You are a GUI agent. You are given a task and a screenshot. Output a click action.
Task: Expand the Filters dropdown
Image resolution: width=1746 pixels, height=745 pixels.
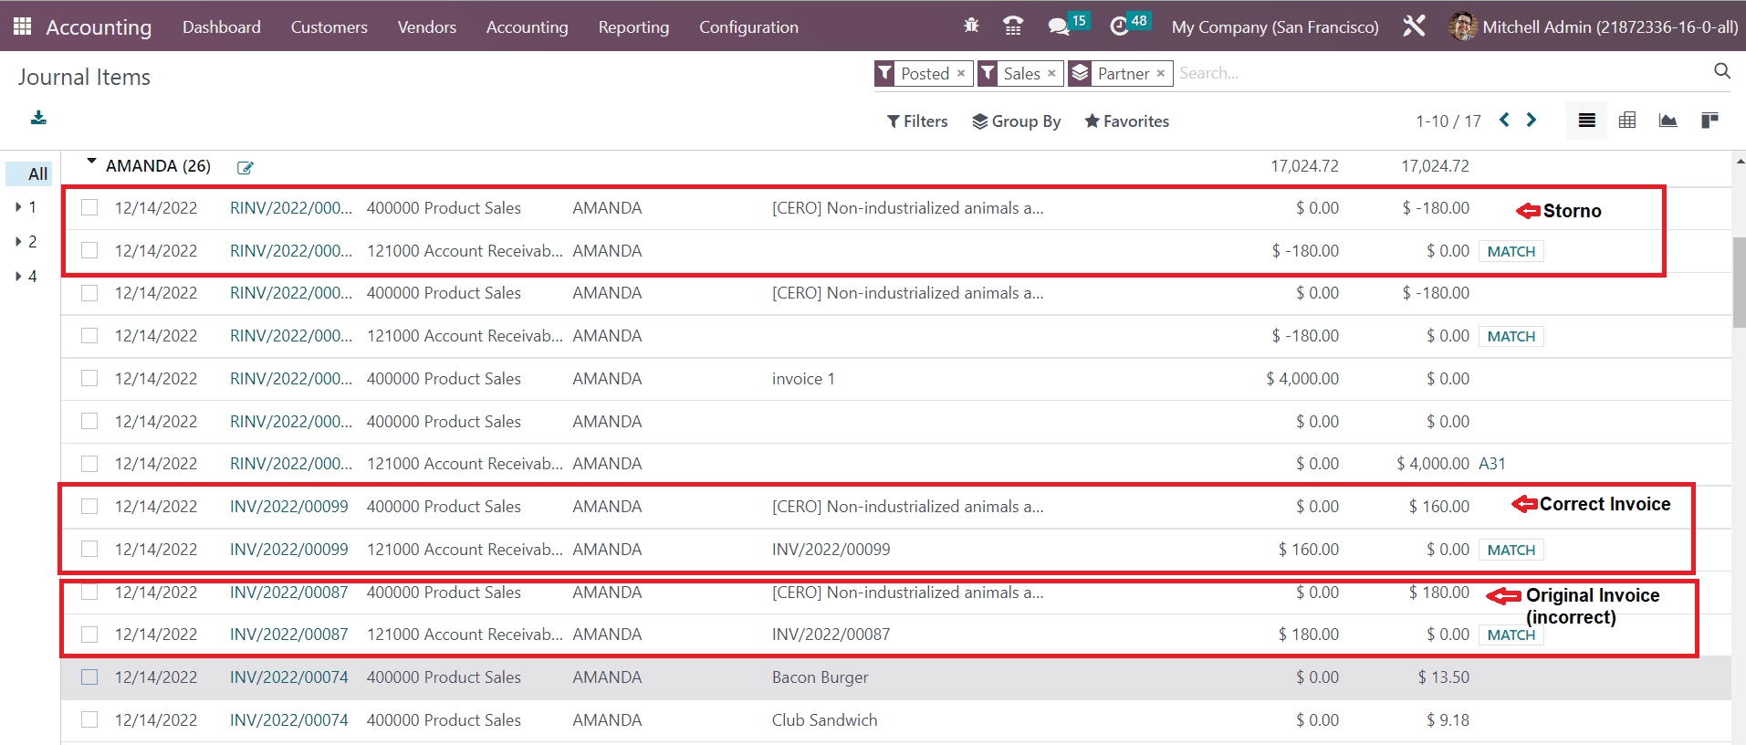pyautogui.click(x=917, y=121)
